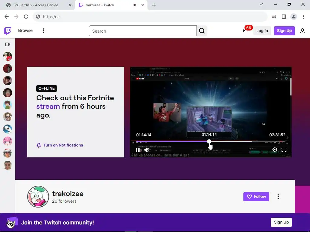Reload the page

(x=26, y=17)
